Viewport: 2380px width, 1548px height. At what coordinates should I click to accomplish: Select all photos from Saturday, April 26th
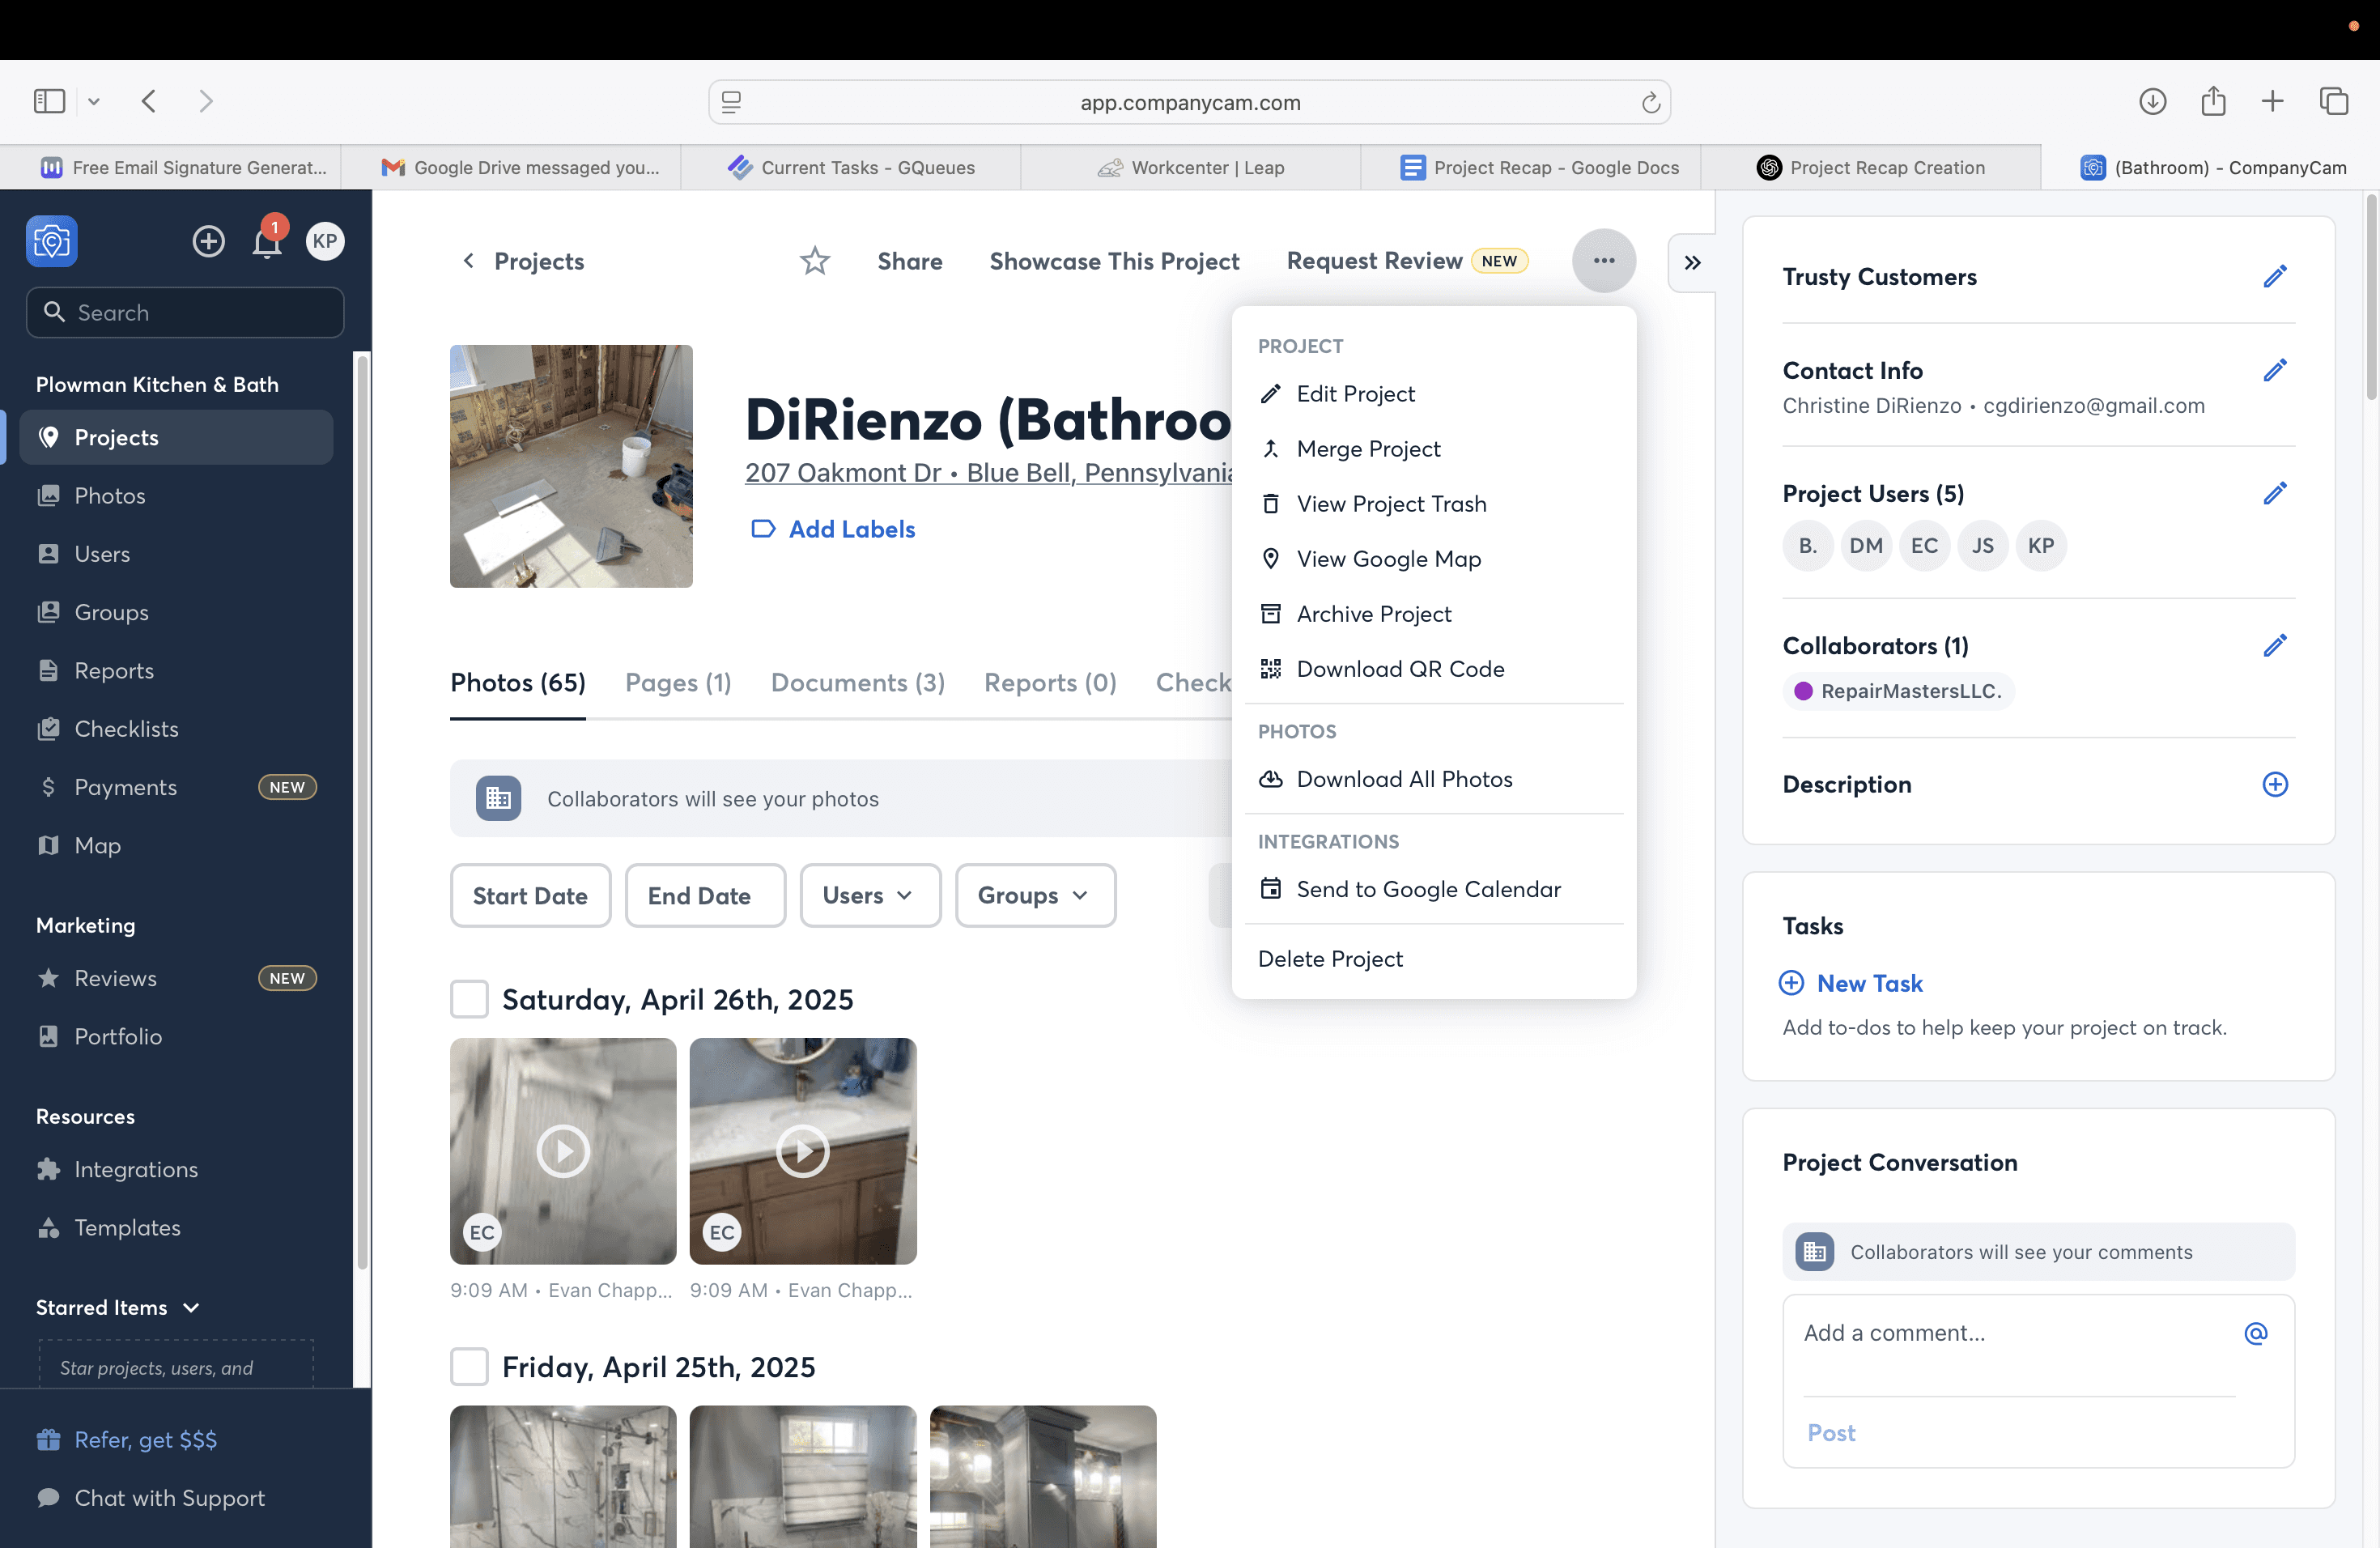[469, 999]
